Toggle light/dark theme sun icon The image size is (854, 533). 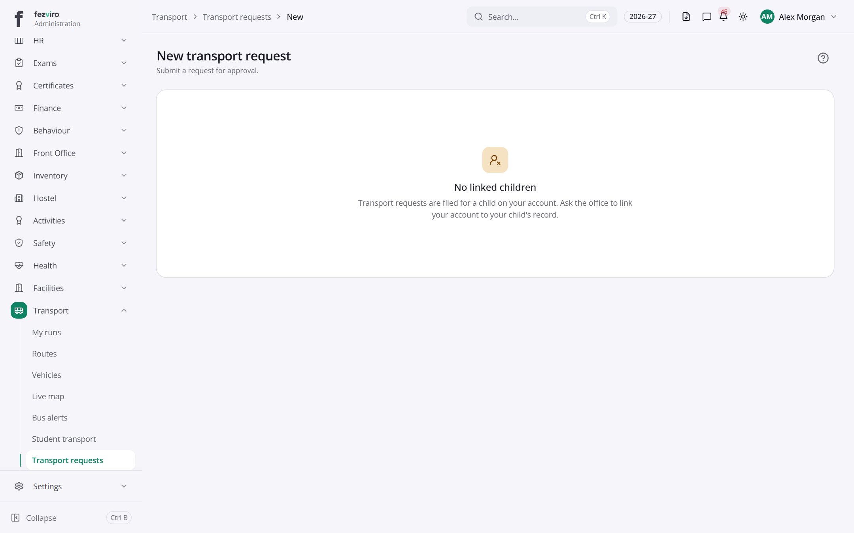point(743,17)
